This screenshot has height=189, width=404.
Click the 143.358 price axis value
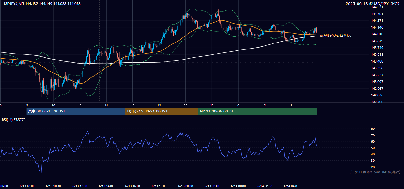pos(377,68)
